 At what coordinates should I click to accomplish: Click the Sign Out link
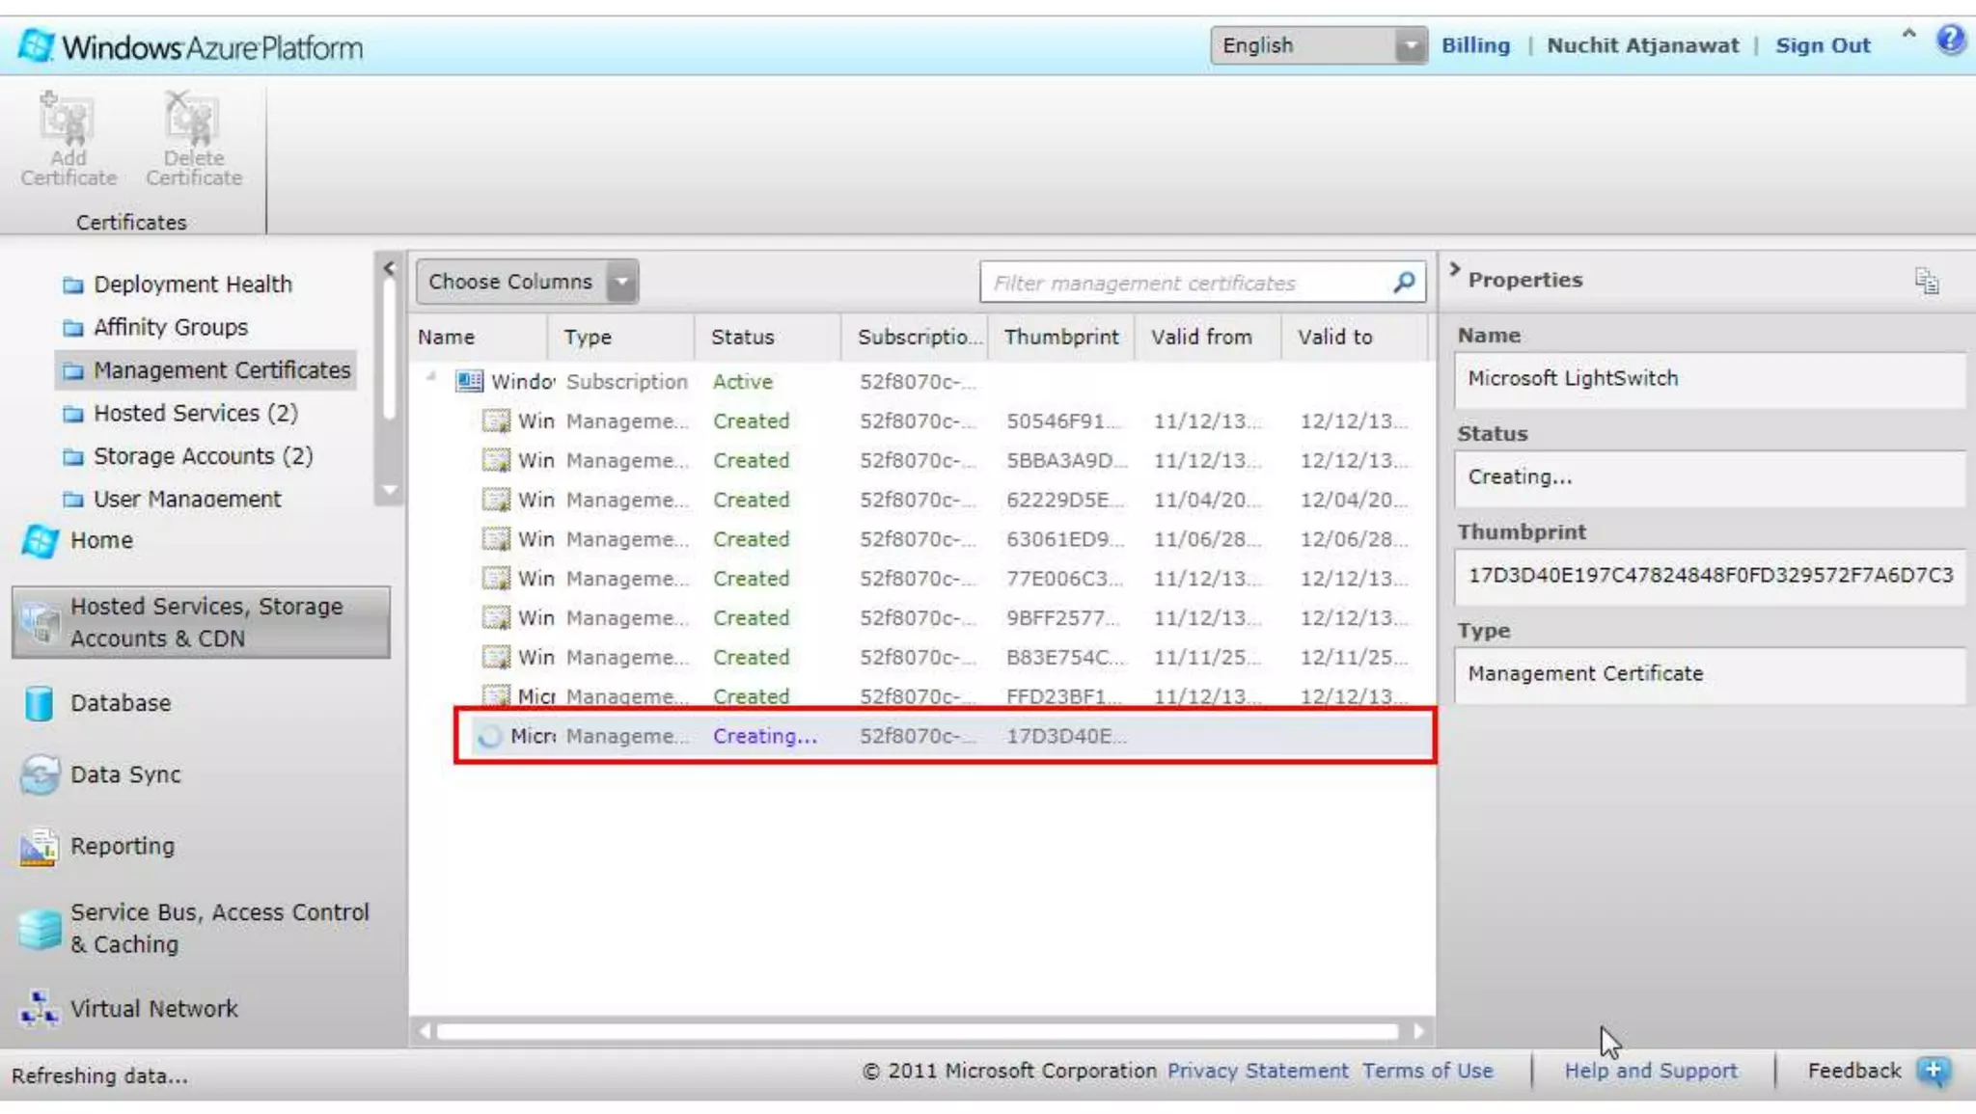point(1822,45)
